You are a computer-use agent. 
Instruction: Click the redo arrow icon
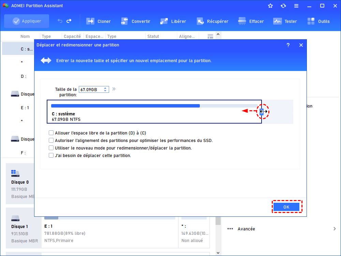pyautogui.click(x=69, y=21)
